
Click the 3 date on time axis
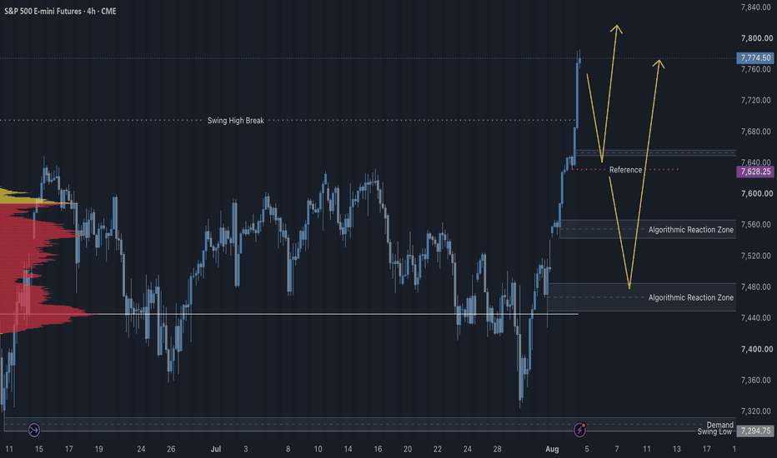[246, 449]
